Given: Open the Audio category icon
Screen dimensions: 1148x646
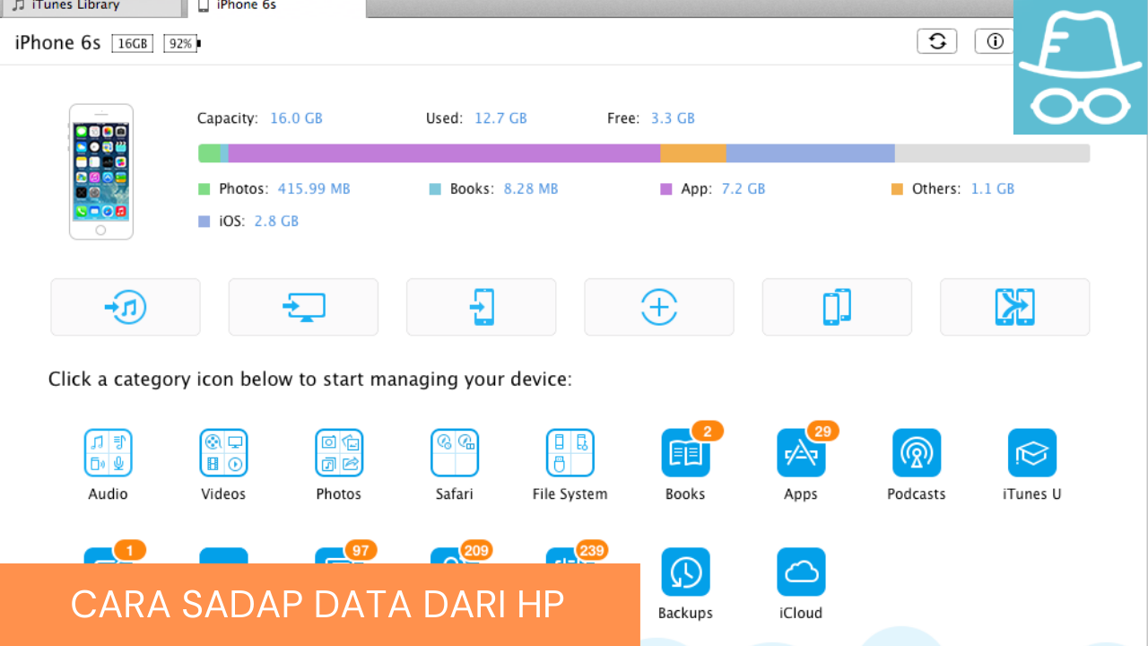Looking at the screenshot, I should (108, 453).
